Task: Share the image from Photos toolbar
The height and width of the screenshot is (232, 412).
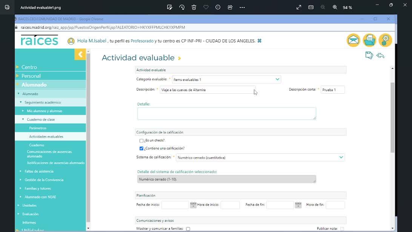Action: pos(230,7)
